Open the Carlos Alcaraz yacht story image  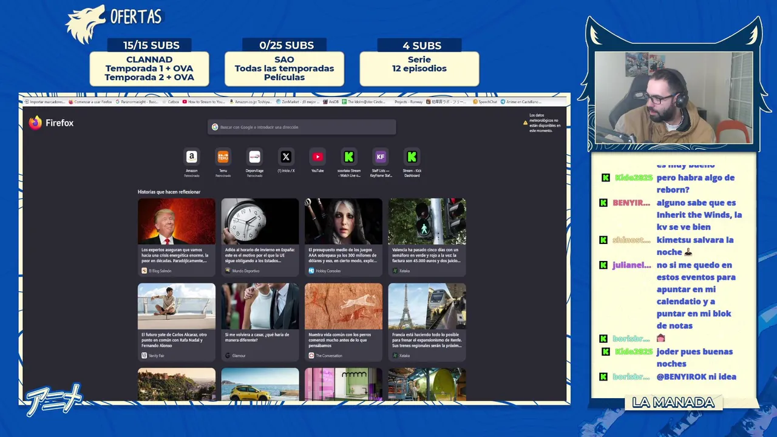[176, 306]
